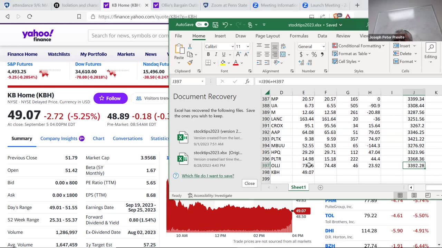Increase font size button
Viewport: 442px width, 248px height.
point(239,54)
